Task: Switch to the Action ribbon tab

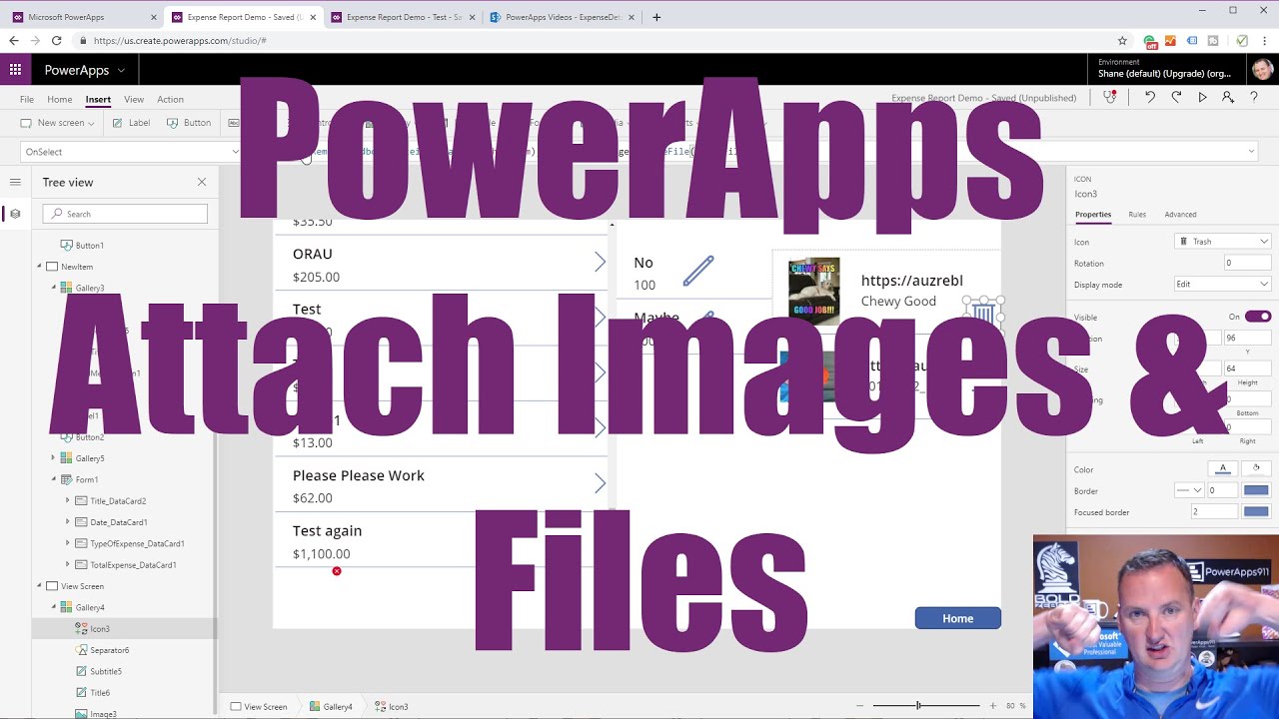Action: click(170, 99)
